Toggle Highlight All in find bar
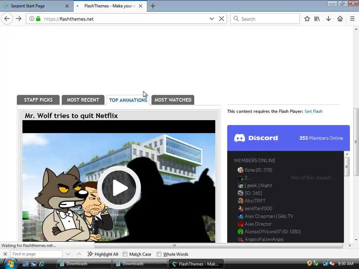 click(x=103, y=254)
